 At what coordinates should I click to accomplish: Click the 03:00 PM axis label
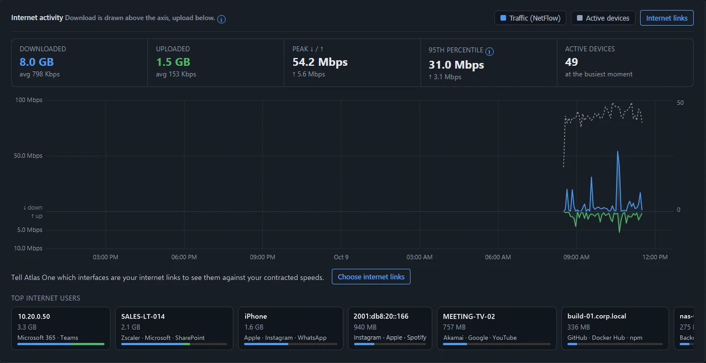point(106,257)
